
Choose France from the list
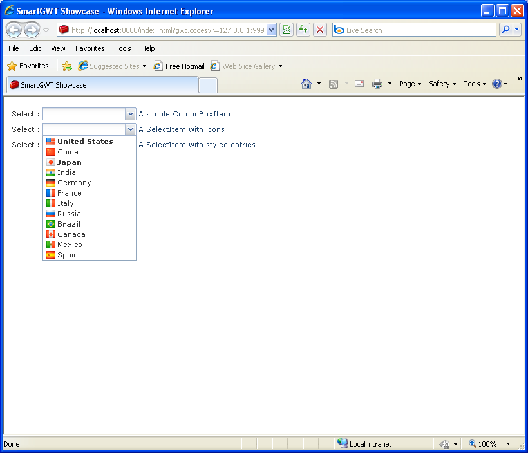(90, 193)
